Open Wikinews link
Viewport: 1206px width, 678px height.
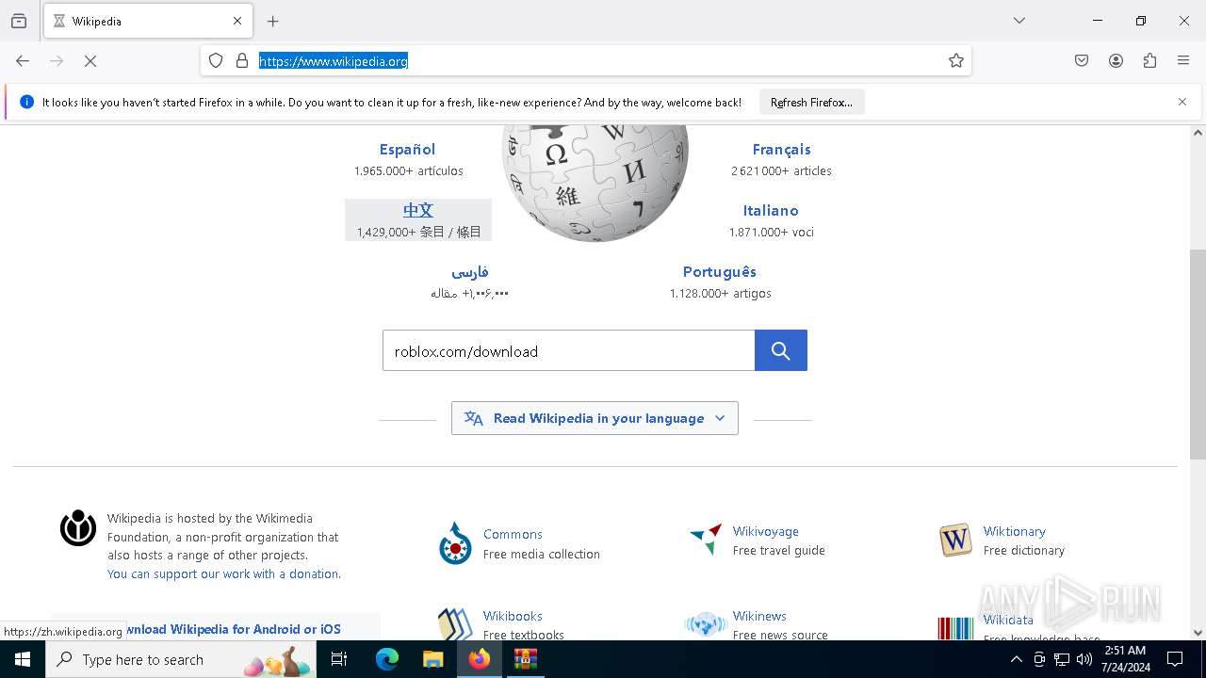pos(759,616)
